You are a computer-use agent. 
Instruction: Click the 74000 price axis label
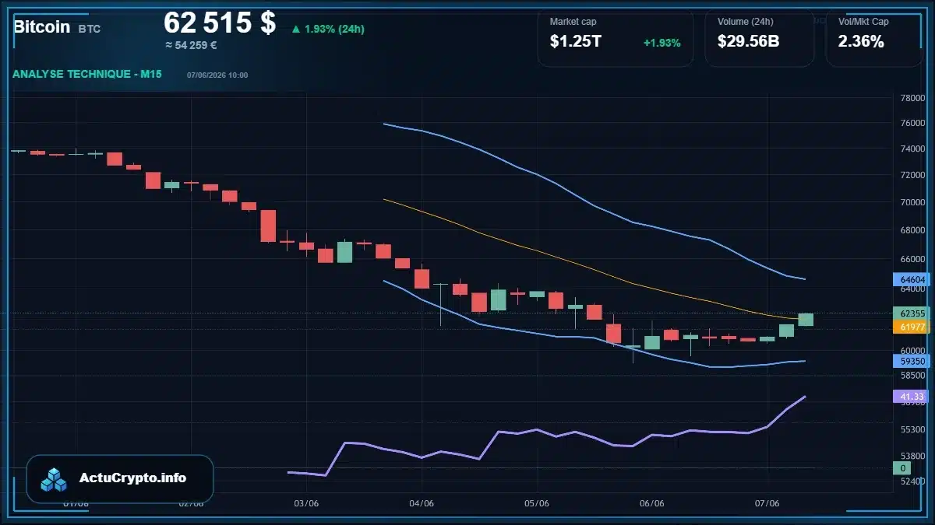912,149
